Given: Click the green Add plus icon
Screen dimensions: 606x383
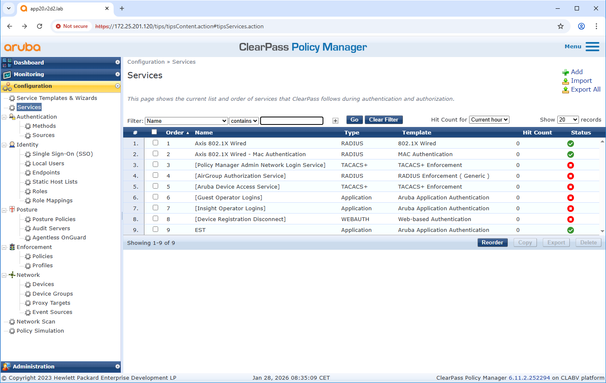Looking at the screenshot, I should [x=565, y=72].
